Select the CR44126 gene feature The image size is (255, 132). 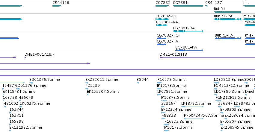coord(57,6)
